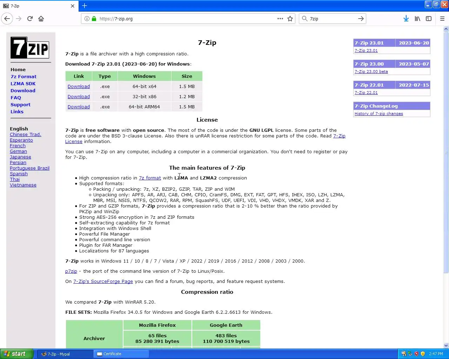Open the 7-Zip 23.00 beta link
Image resolution: width=449 pixels, height=359 pixels.
tap(371, 72)
